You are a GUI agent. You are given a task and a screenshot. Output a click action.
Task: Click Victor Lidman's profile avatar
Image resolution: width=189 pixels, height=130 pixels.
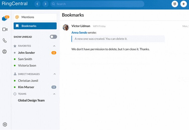tap(66, 27)
